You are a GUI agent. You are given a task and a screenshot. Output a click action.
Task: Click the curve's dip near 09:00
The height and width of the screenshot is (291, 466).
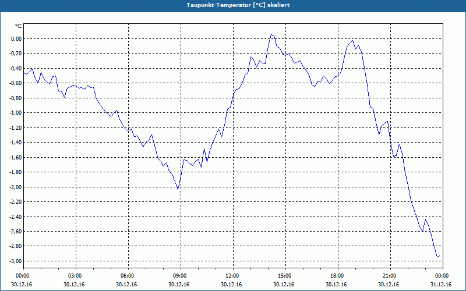(178, 189)
